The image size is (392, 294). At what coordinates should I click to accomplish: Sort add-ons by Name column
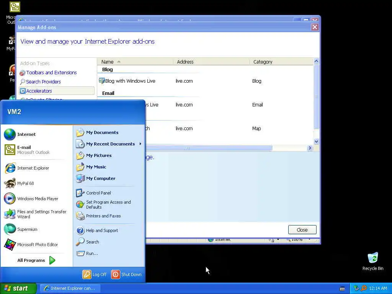[x=135, y=62]
